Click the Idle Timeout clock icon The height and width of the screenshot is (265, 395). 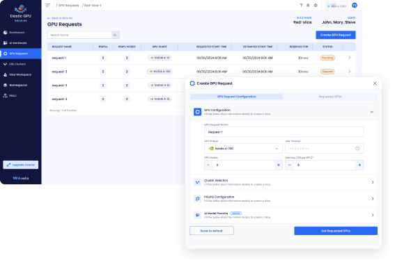click(x=357, y=149)
